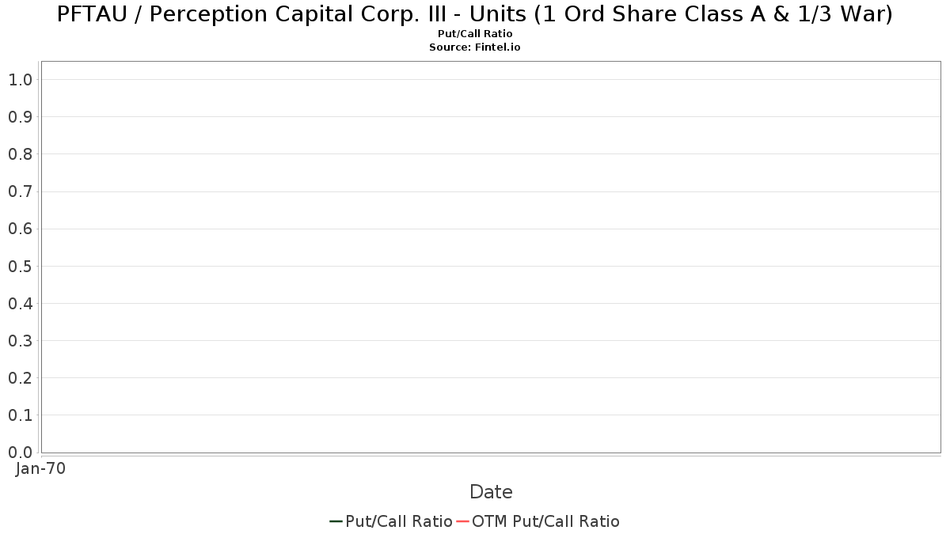Click the Source: Fintel.io text

[x=475, y=47]
